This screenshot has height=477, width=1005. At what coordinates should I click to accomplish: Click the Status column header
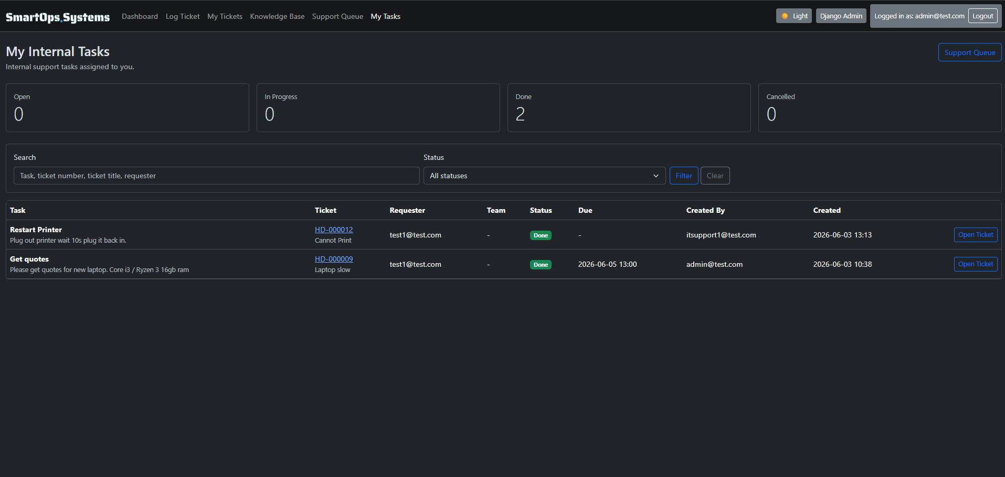coord(541,210)
